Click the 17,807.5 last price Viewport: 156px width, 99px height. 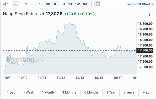(x=54, y=14)
